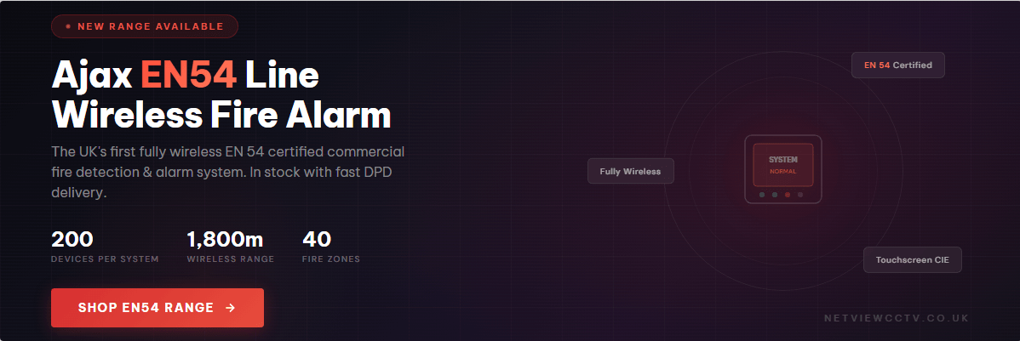Click the red indicator dot below System screen
This screenshot has height=341, width=1020.
coord(787,194)
